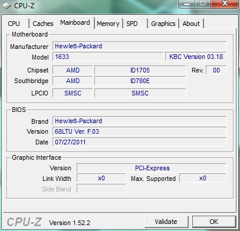This screenshot has height=231, width=240.
Task: Click the Rev. value 00
Action: (x=216, y=70)
